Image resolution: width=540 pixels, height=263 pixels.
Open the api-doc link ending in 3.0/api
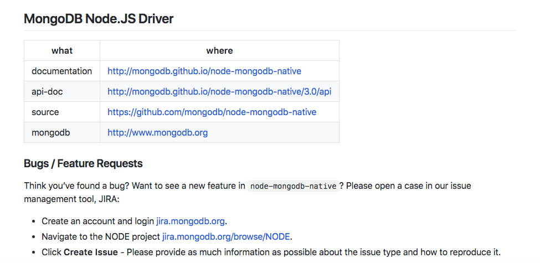219,91
